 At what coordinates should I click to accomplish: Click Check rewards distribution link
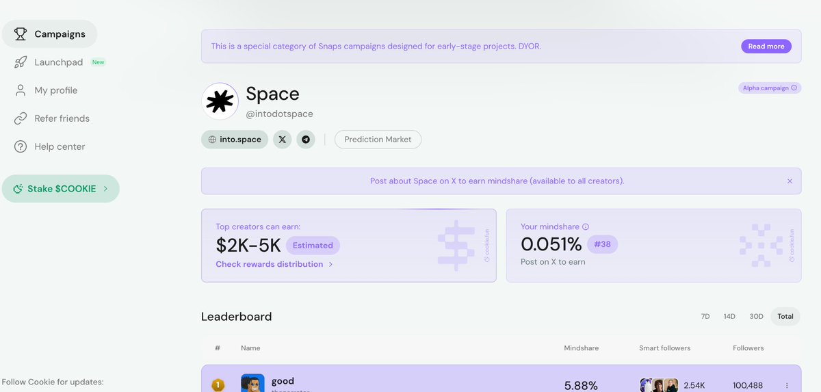click(x=269, y=264)
